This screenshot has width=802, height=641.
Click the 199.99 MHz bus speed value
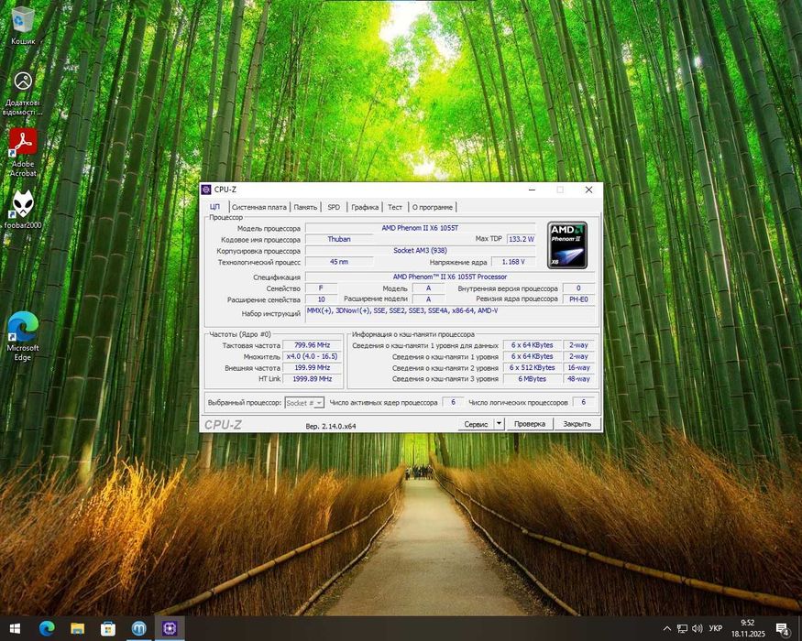tap(312, 367)
